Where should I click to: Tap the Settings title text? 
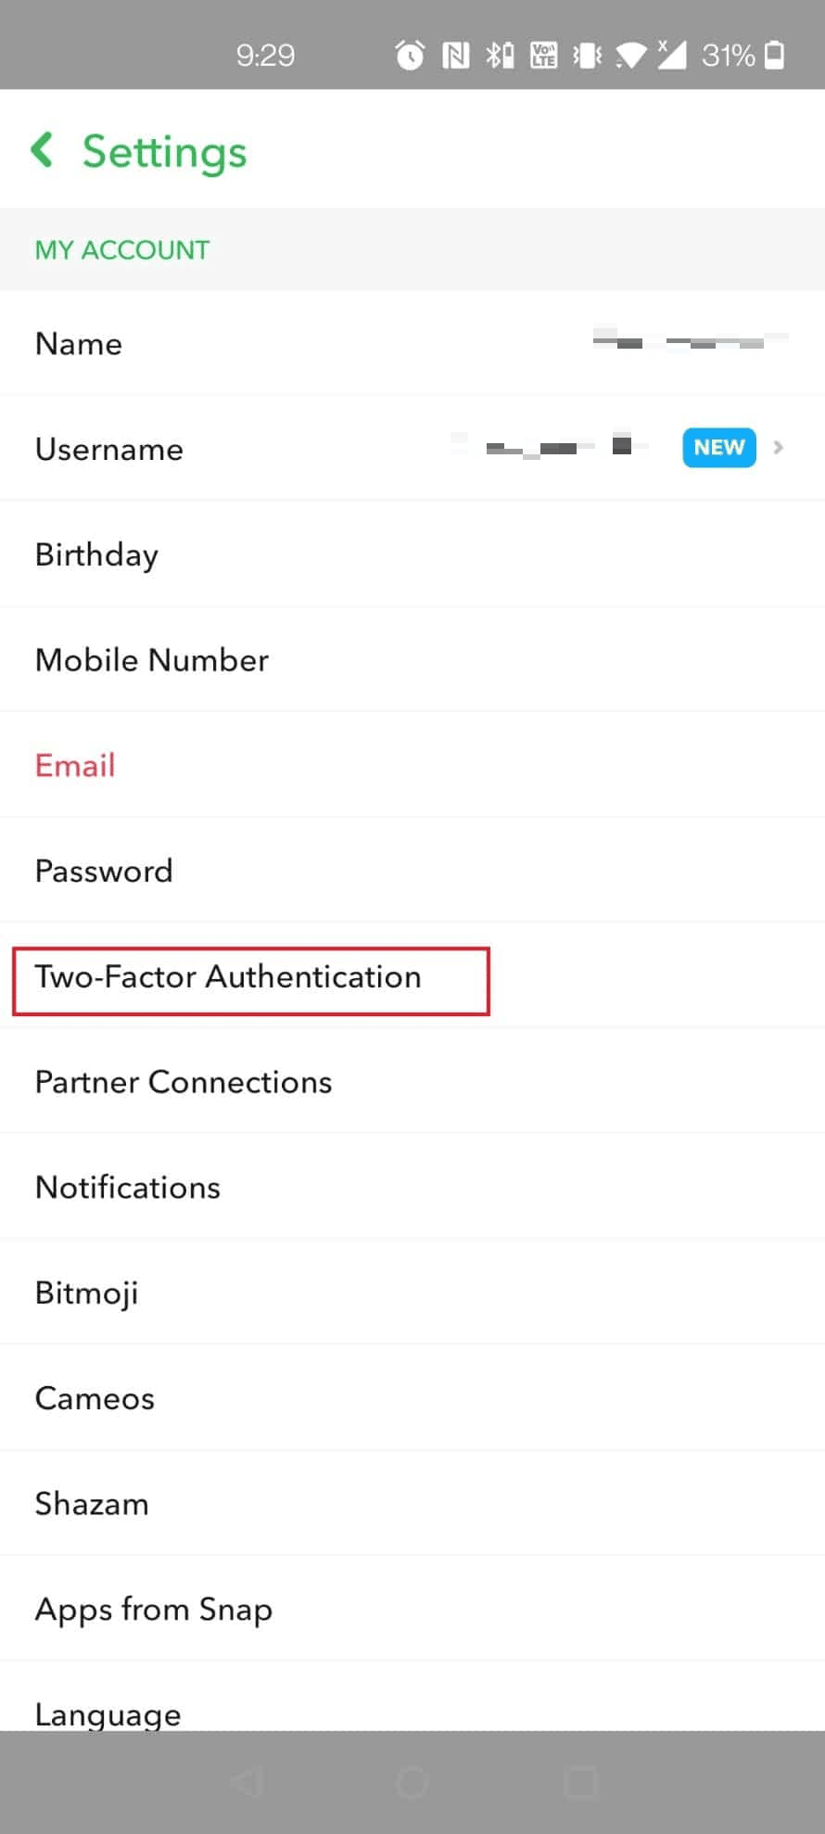pos(165,152)
